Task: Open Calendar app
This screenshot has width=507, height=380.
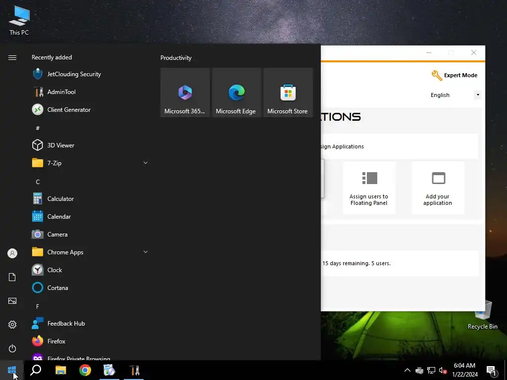Action: point(90,217)
